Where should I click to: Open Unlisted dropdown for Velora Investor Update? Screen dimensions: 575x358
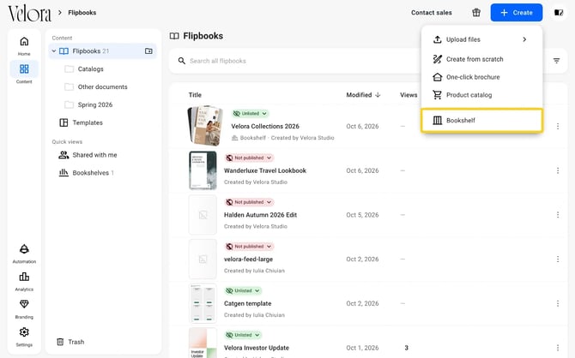(243, 335)
